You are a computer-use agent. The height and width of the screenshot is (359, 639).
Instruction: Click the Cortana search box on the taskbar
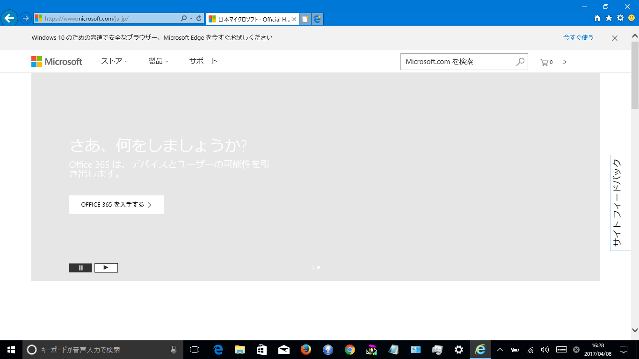pyautogui.click(x=103, y=350)
